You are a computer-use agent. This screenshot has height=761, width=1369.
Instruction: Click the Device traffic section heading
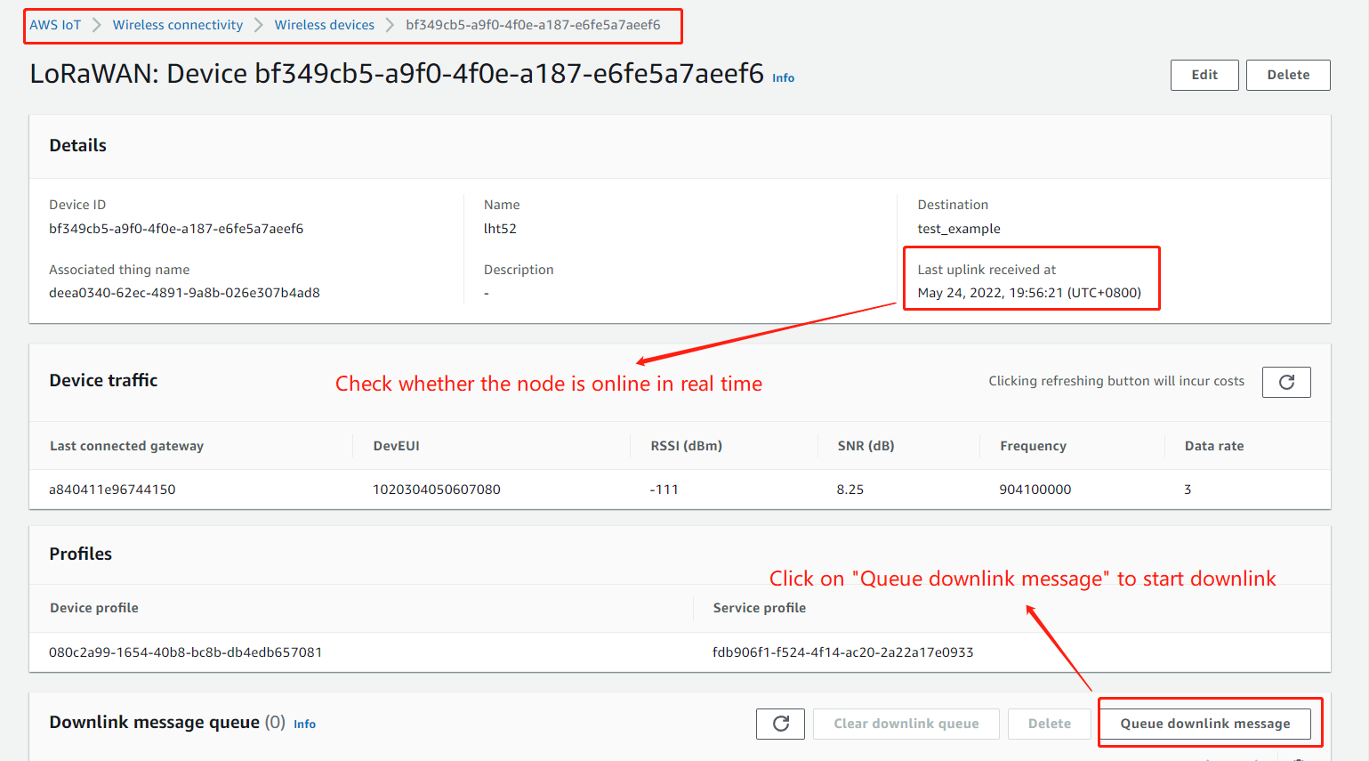tap(103, 380)
